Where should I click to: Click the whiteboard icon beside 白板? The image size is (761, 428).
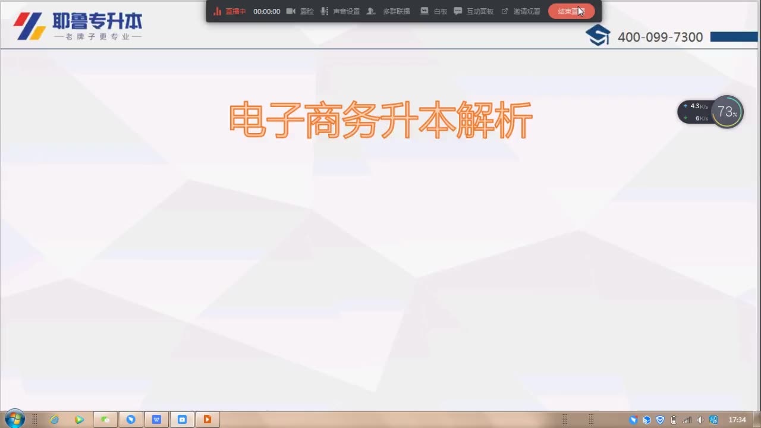click(x=424, y=11)
